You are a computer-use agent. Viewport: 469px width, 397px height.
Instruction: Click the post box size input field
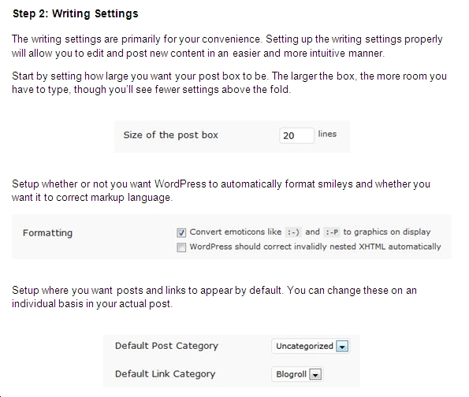296,135
